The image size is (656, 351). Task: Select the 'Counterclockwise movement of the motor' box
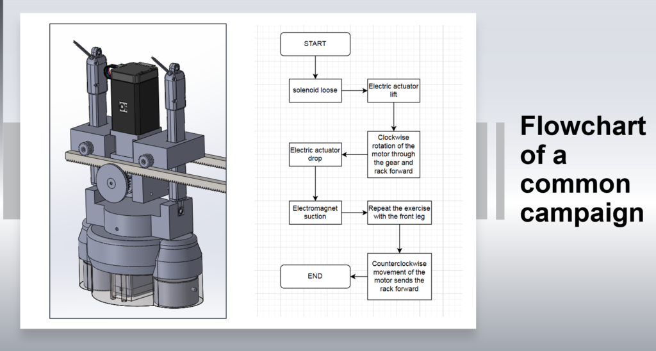tap(399, 276)
